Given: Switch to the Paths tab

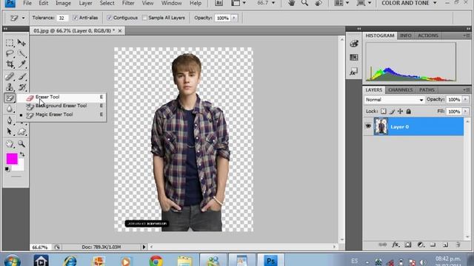Looking at the screenshot, I should coord(427,90).
